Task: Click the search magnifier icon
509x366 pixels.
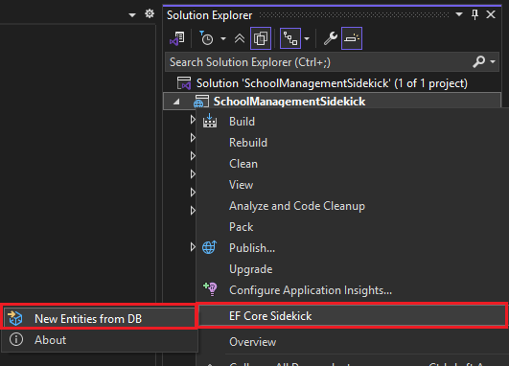Action: (479, 61)
